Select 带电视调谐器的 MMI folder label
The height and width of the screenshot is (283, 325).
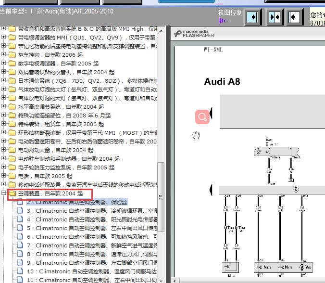[x=87, y=38]
